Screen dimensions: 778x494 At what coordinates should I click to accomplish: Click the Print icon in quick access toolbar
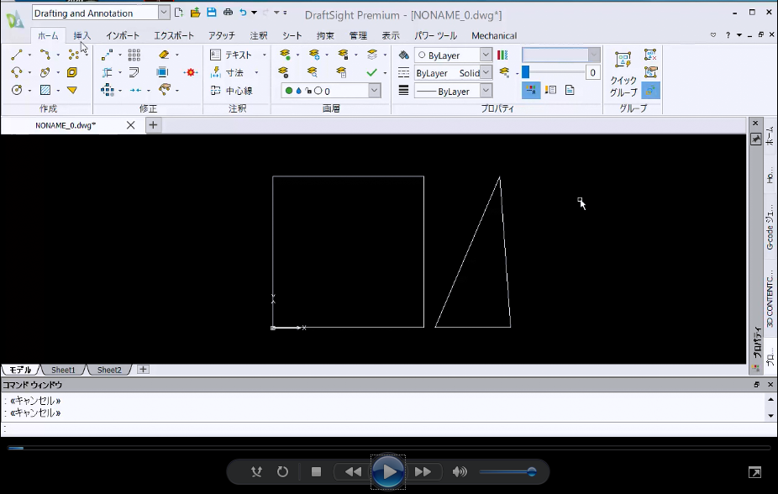(228, 13)
